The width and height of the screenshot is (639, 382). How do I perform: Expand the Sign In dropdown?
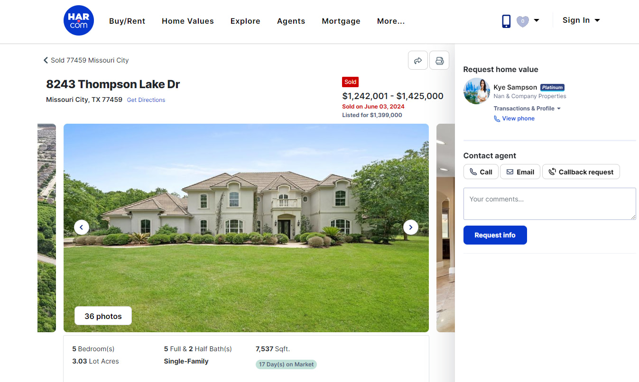point(581,20)
